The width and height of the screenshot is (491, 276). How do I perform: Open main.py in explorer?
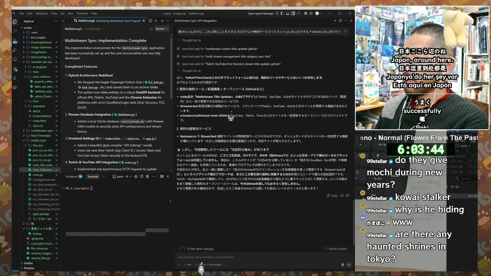[x=38, y=174]
